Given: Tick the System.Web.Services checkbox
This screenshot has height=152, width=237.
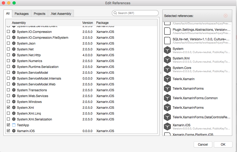Looking at the screenshot, I should pyautogui.click(x=8, y=96).
